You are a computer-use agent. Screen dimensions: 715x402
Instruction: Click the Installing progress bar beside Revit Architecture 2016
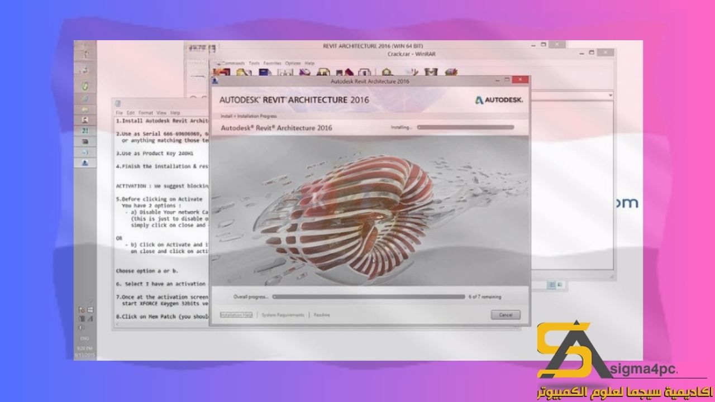[465, 127]
